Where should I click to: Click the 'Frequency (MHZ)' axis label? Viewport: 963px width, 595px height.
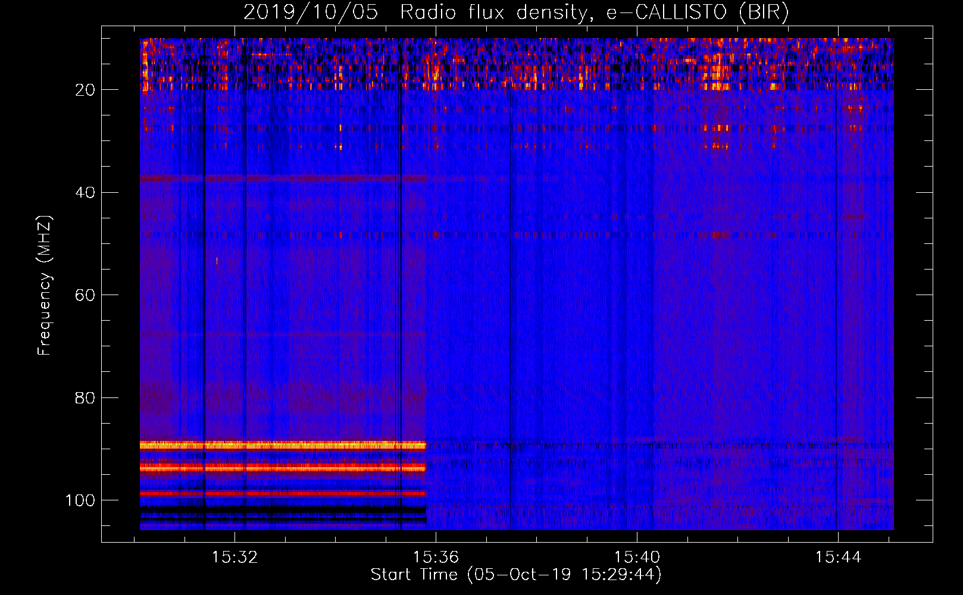pyautogui.click(x=45, y=286)
